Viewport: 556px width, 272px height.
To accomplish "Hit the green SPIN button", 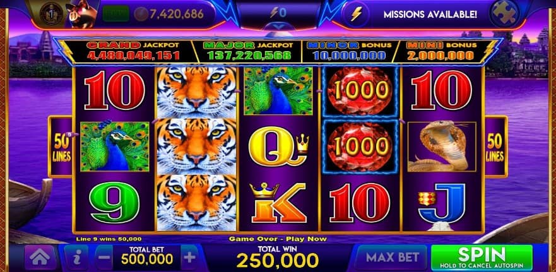I will pos(482,257).
